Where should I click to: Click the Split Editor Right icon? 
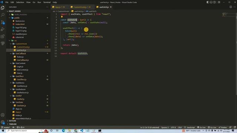click(x=231, y=7)
